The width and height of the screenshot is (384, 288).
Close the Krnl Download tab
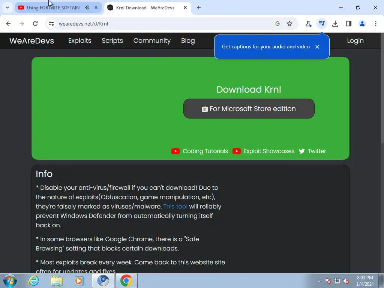(185, 7)
